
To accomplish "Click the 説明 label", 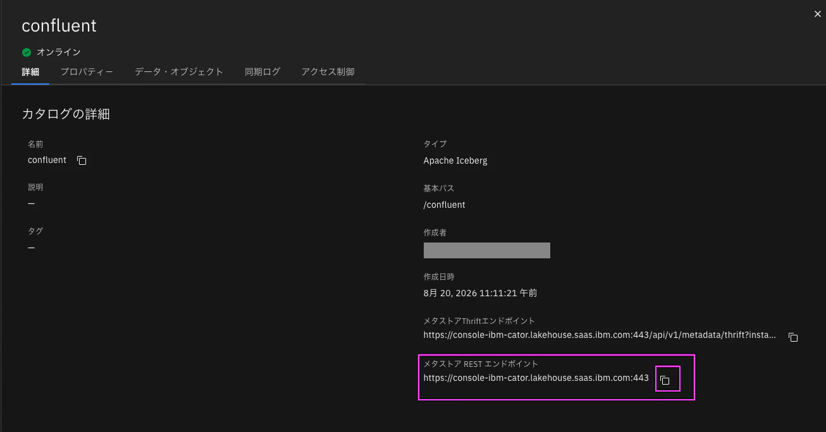I will pos(35,188).
